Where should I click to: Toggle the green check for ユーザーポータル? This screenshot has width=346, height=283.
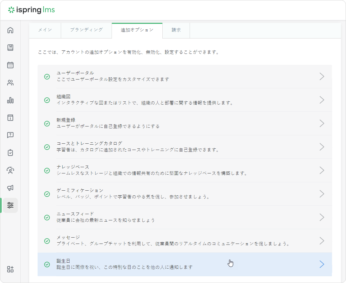coord(47,76)
